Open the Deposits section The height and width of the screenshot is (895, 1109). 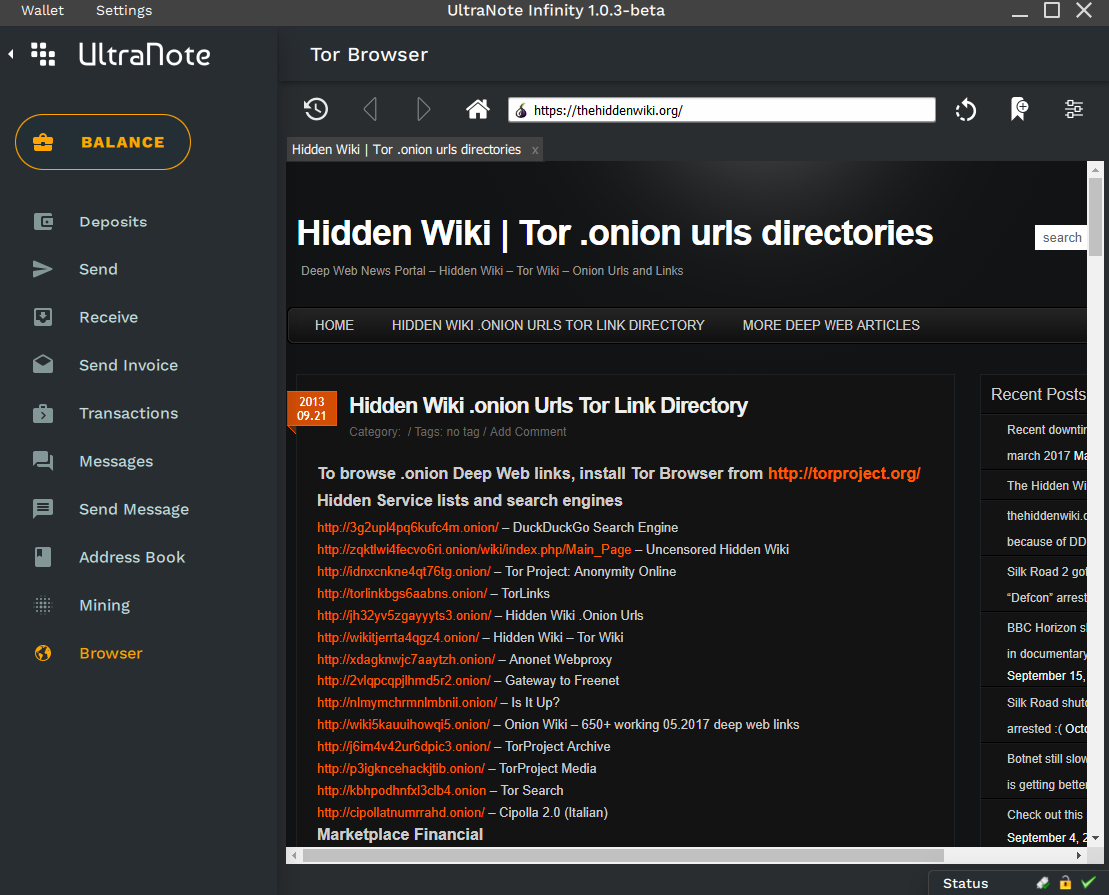pyautogui.click(x=113, y=222)
